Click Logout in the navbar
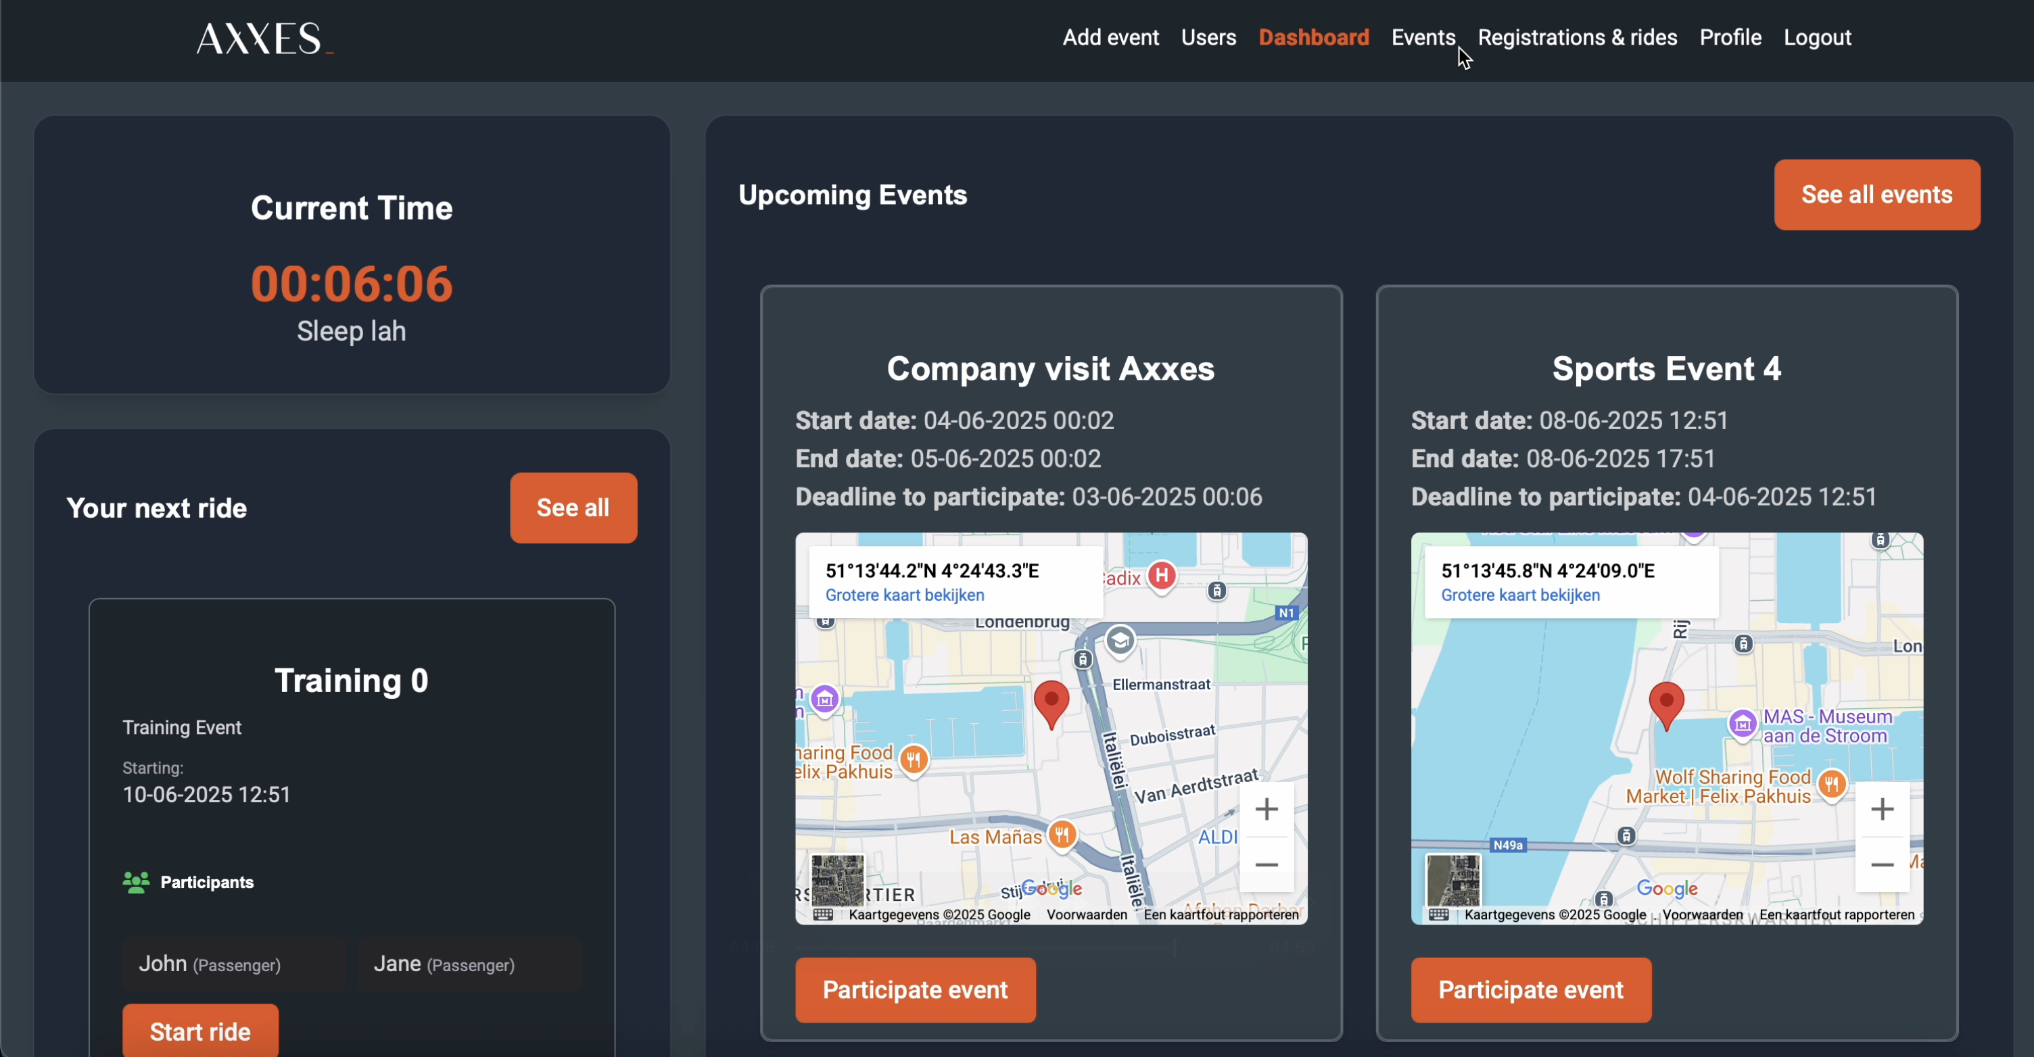The height and width of the screenshot is (1057, 2034). (x=1817, y=37)
